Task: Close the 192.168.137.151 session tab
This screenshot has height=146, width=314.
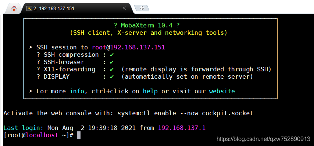Action: (124, 8)
